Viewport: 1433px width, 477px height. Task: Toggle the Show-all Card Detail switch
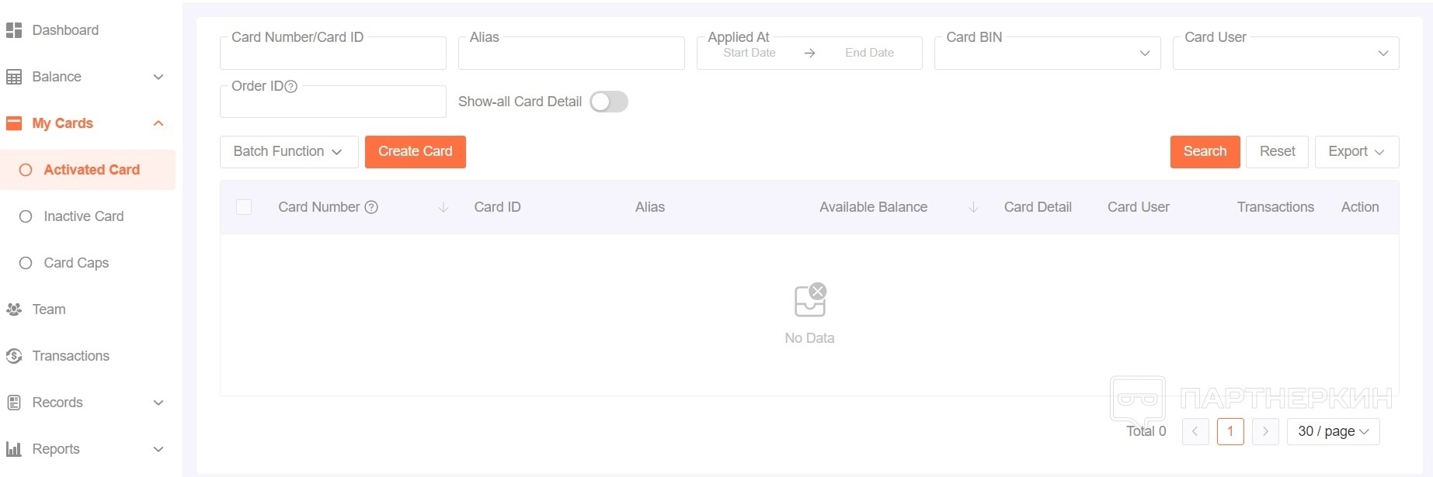[609, 102]
